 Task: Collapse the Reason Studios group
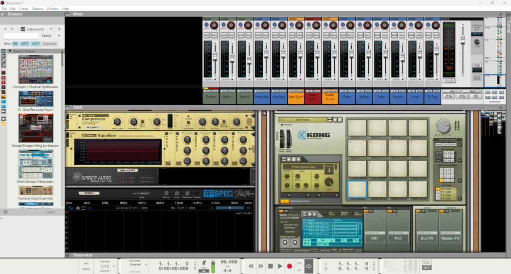coord(10,51)
